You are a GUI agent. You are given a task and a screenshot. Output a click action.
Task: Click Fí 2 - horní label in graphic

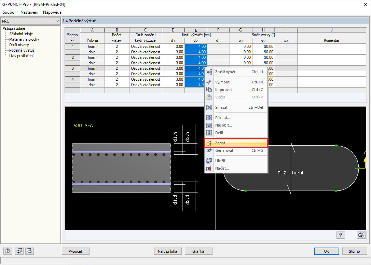tap(290, 173)
